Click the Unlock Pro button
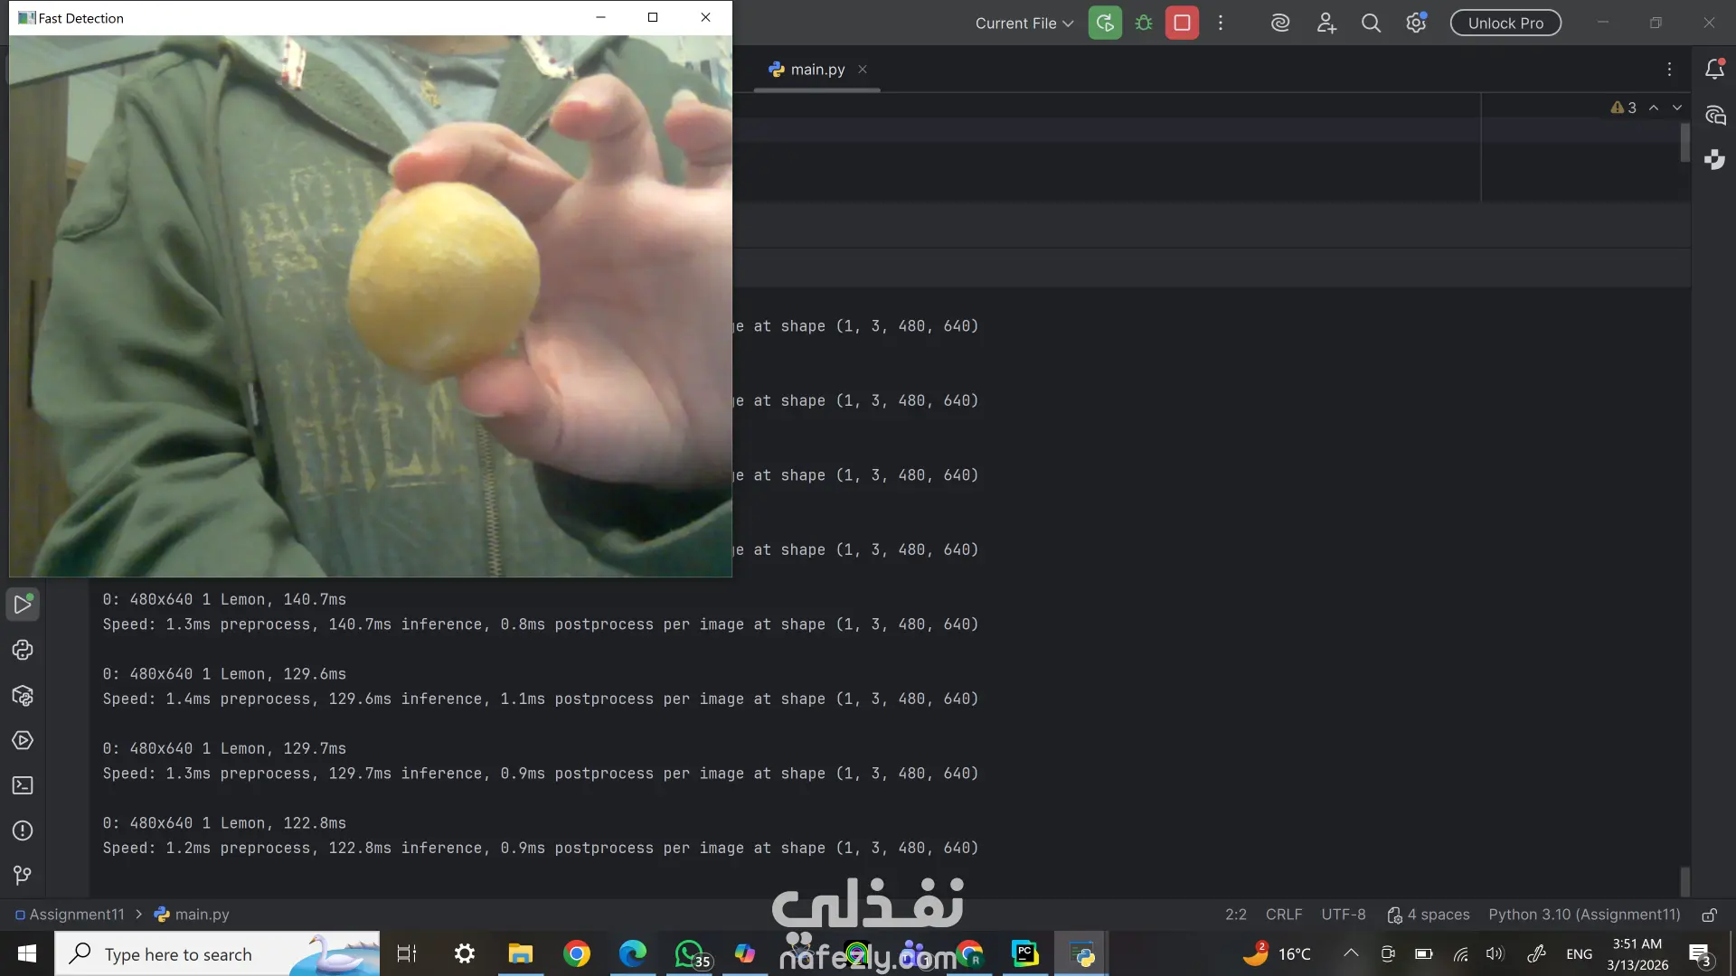 [1505, 23]
